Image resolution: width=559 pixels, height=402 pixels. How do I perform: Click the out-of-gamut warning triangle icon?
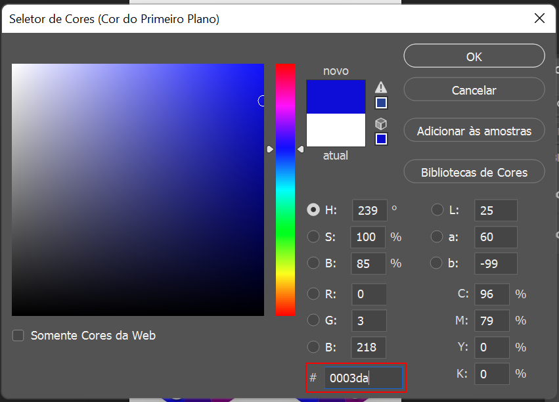click(x=380, y=86)
